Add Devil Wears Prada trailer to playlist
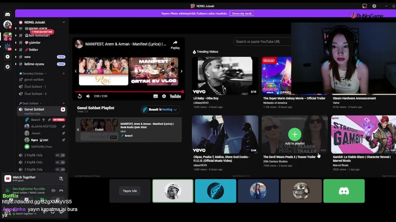Viewport: 396px width, 222px height. pos(295,134)
